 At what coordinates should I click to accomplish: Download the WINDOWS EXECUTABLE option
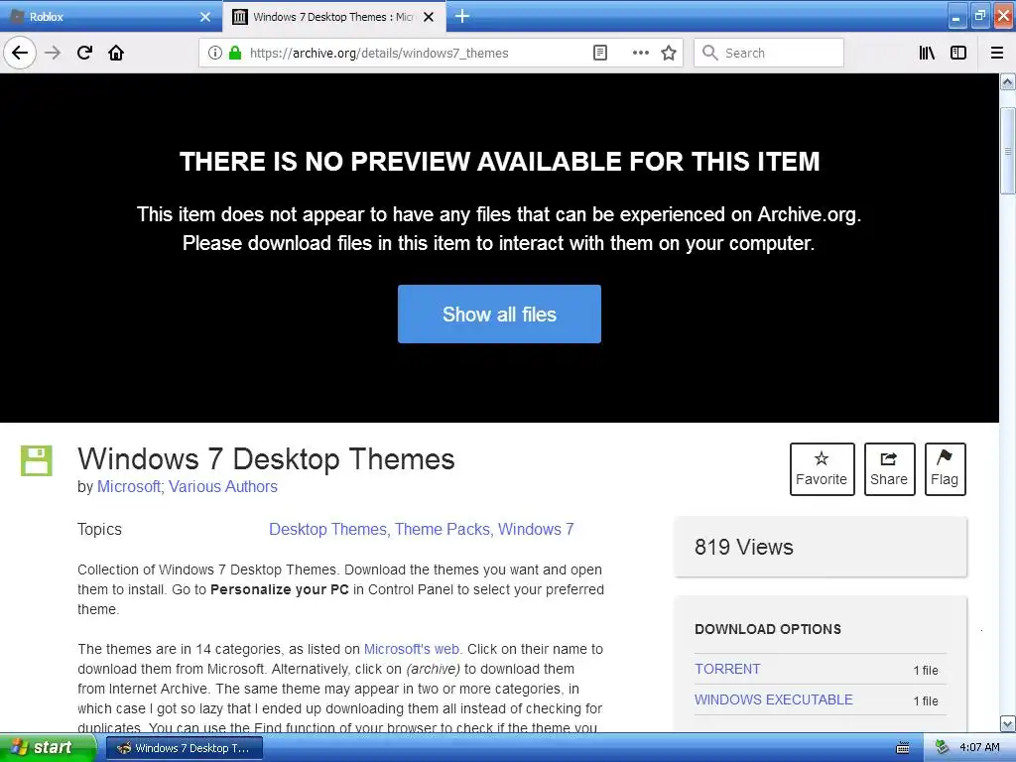coord(774,699)
